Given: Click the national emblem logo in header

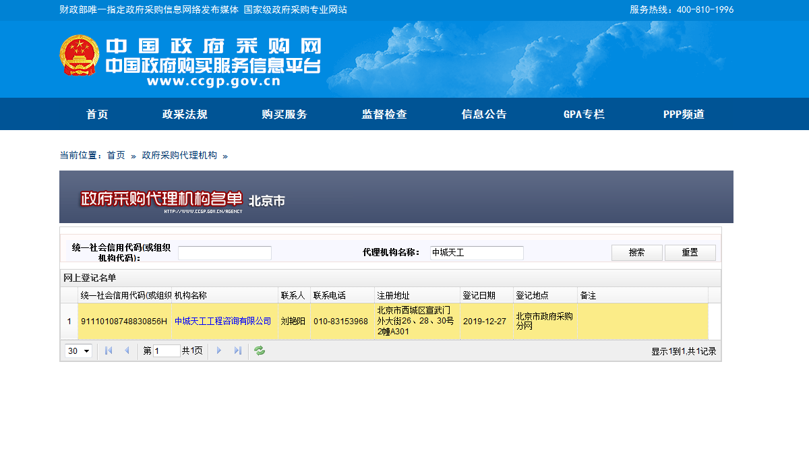Looking at the screenshot, I should (79, 55).
